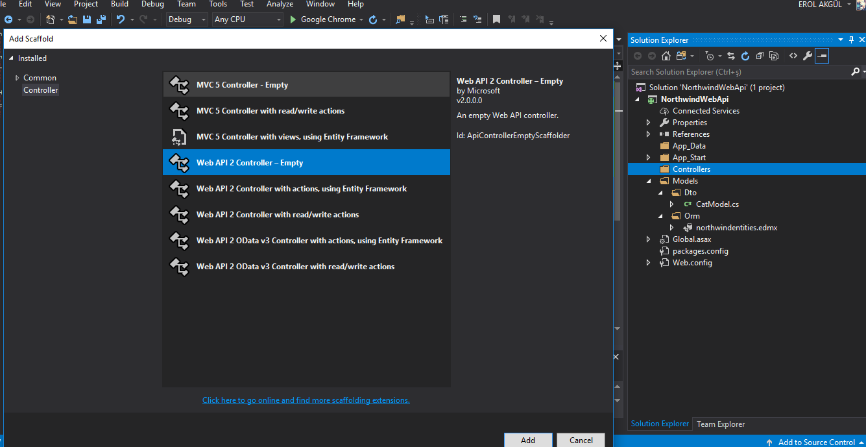This screenshot has height=447, width=866.
Task: Click the Refresh icon in Solution Explorer
Action: [x=745, y=56]
